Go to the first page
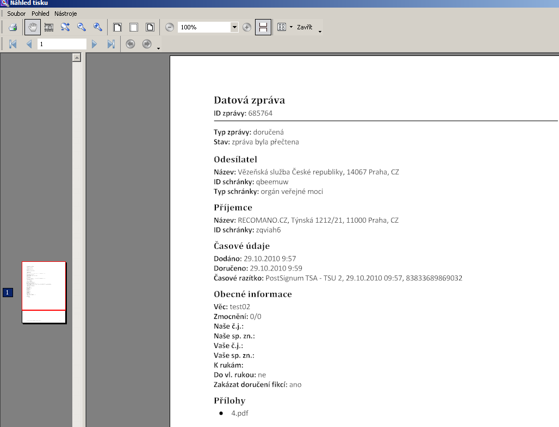The width and height of the screenshot is (559, 427). tap(13, 44)
